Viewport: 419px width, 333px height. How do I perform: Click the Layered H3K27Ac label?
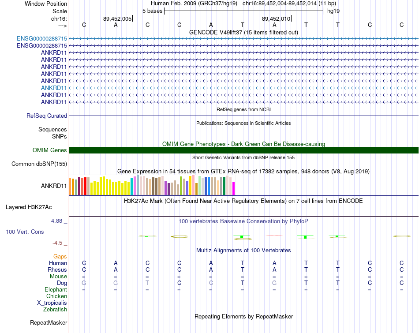coord(29,207)
